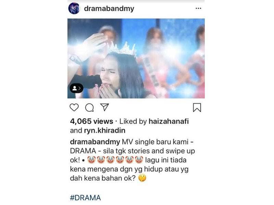Like the post with the heart icon
Viewport: 274px width, 205px height.
point(74,107)
